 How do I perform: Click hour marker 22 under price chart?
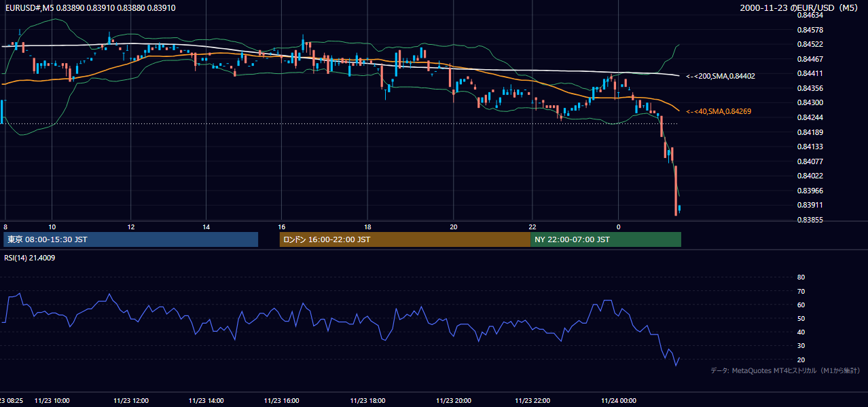(x=533, y=227)
